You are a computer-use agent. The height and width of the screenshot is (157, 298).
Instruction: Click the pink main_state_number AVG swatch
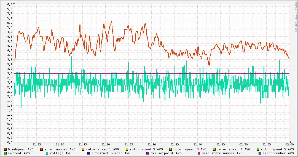tap(199, 153)
